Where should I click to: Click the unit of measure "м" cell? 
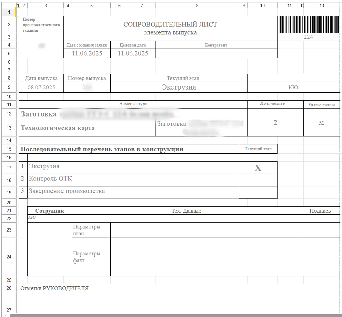321,123
